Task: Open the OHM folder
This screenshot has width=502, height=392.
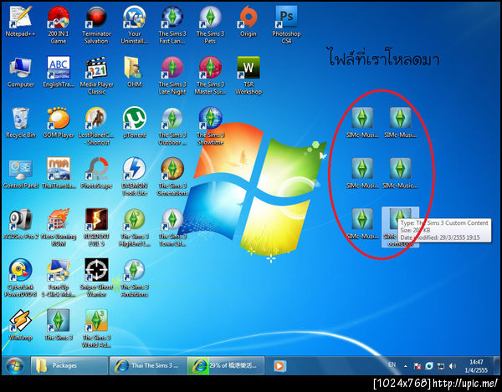Action: [135, 72]
